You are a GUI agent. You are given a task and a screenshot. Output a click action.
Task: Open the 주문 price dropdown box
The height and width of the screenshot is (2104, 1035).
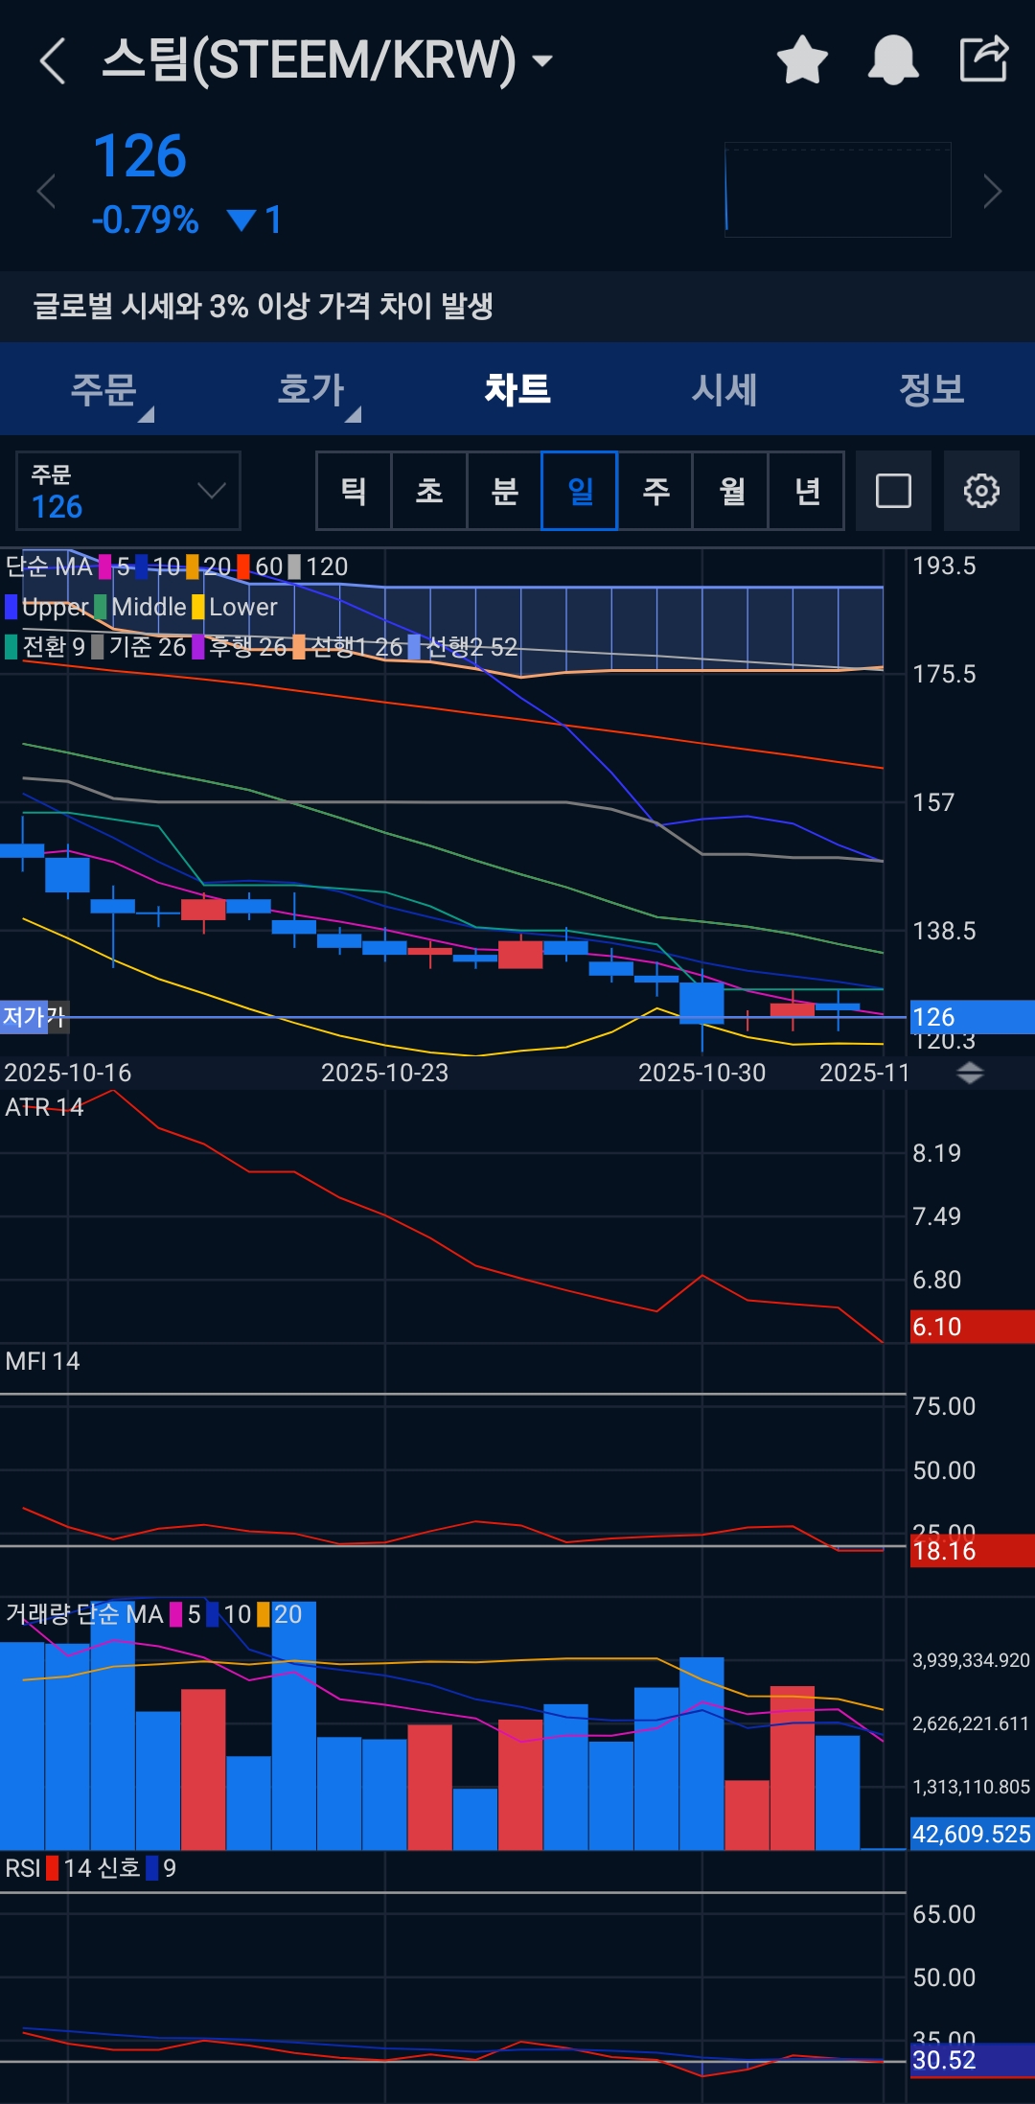click(128, 491)
